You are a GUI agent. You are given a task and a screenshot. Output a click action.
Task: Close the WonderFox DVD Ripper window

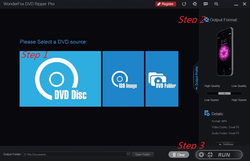click(244, 4)
